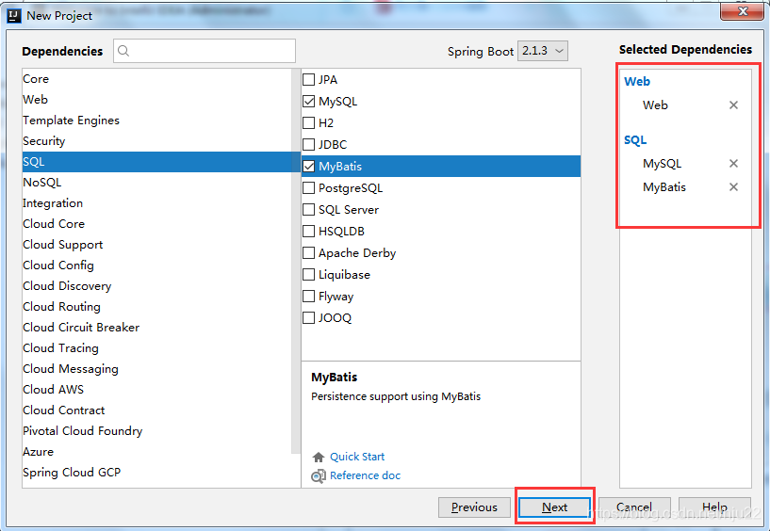Click MySQL entry in Selected Dependencies
Viewport: 770px width, 531px height.
coord(662,164)
